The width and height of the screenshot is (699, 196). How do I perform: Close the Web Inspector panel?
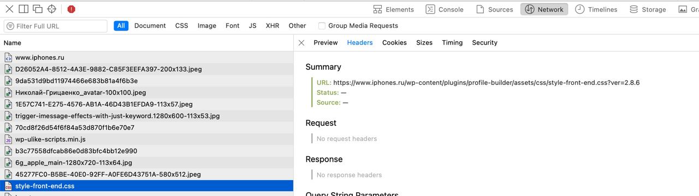pos(10,9)
